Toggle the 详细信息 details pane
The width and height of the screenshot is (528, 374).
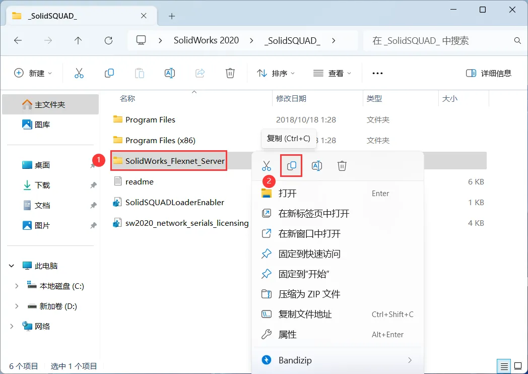point(489,73)
